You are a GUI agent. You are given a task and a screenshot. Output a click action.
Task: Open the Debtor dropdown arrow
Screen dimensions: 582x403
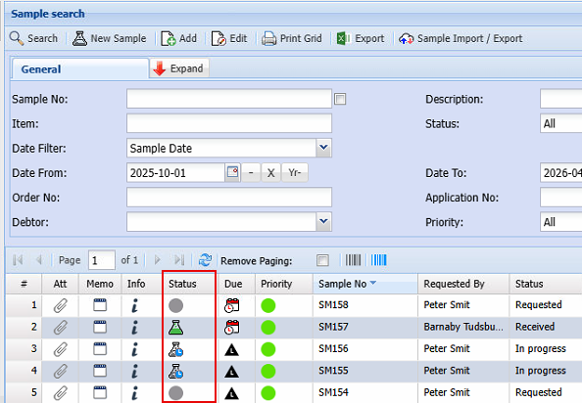[x=323, y=221]
